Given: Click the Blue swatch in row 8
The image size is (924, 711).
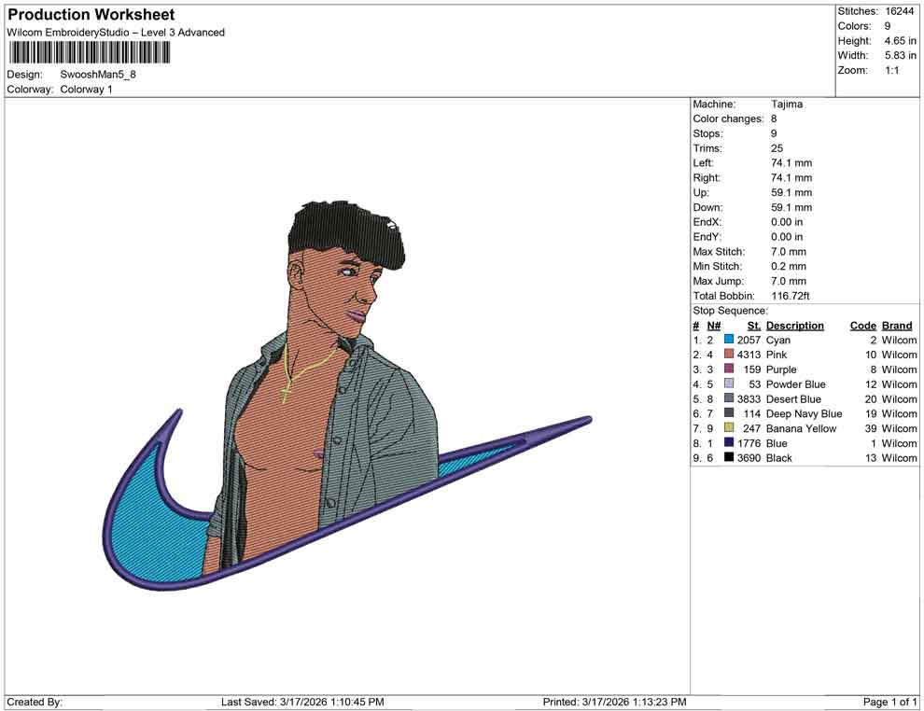Looking at the screenshot, I should click(x=727, y=443).
